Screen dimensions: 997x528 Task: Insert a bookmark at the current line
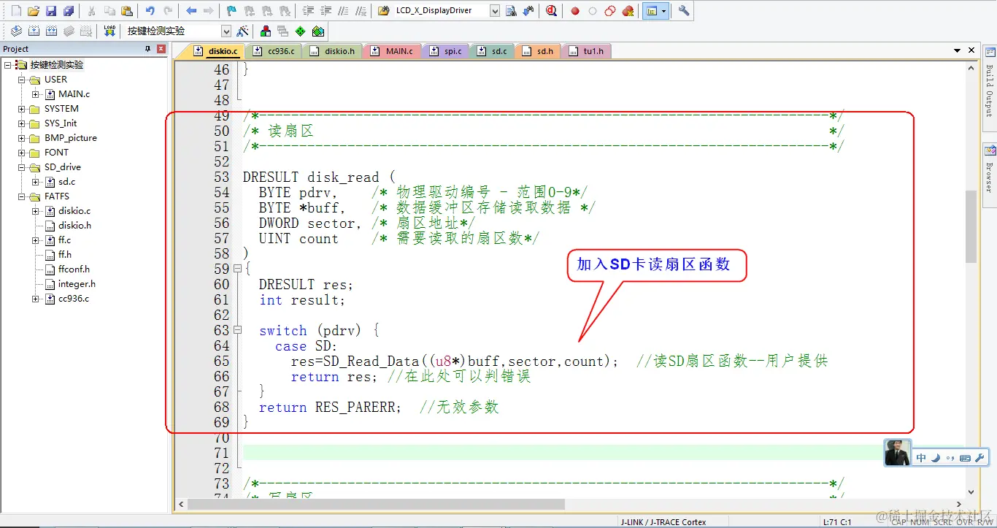231,11
